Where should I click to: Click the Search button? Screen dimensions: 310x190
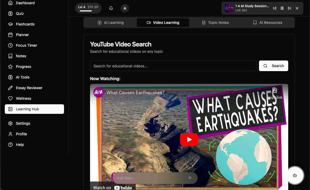click(x=274, y=66)
